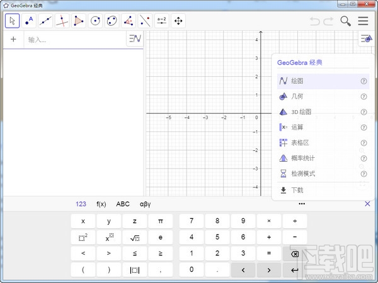Switch keyboard to αβγ tab
The height and width of the screenshot is (283, 378).
[145, 204]
